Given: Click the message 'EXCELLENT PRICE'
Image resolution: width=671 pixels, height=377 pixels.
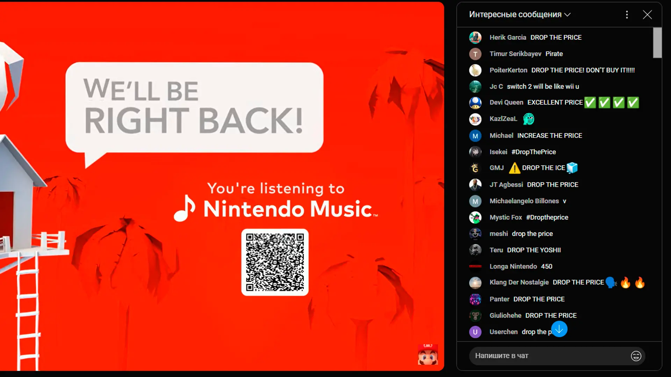Looking at the screenshot, I should click(x=555, y=102).
